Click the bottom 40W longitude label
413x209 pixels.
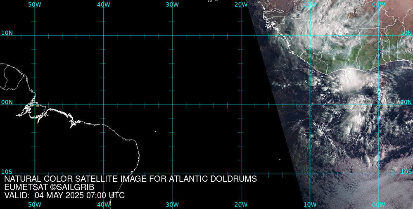coord(104,204)
